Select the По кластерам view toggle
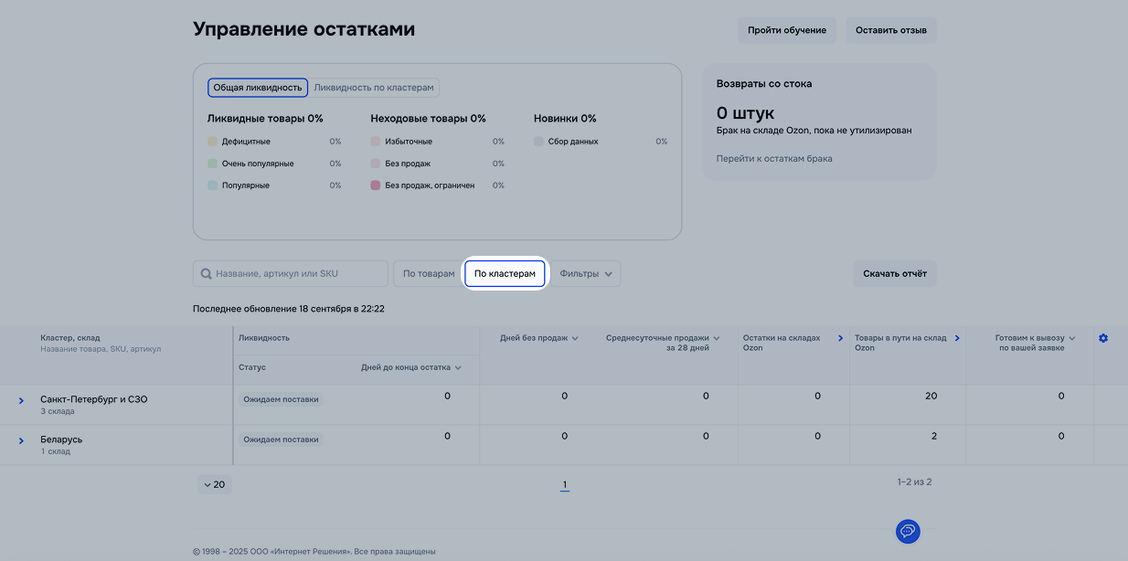This screenshot has width=1128, height=561. coord(505,274)
